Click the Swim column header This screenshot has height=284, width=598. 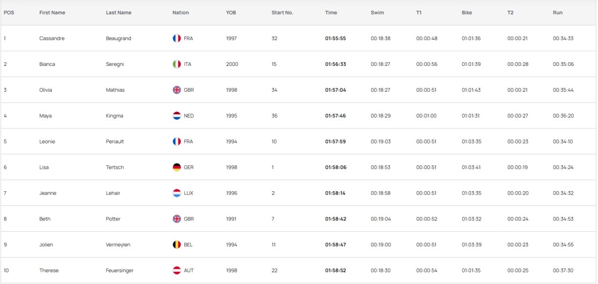pos(377,13)
